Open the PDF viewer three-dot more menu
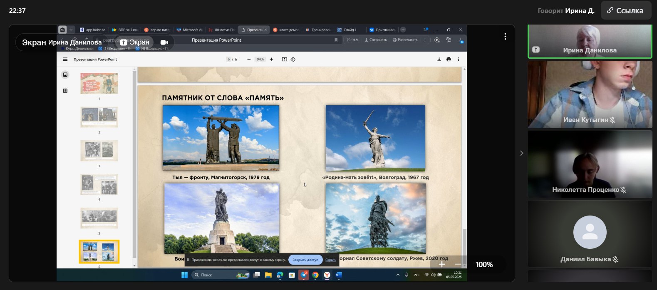Screen dimensions: 657x290 tap(459, 59)
